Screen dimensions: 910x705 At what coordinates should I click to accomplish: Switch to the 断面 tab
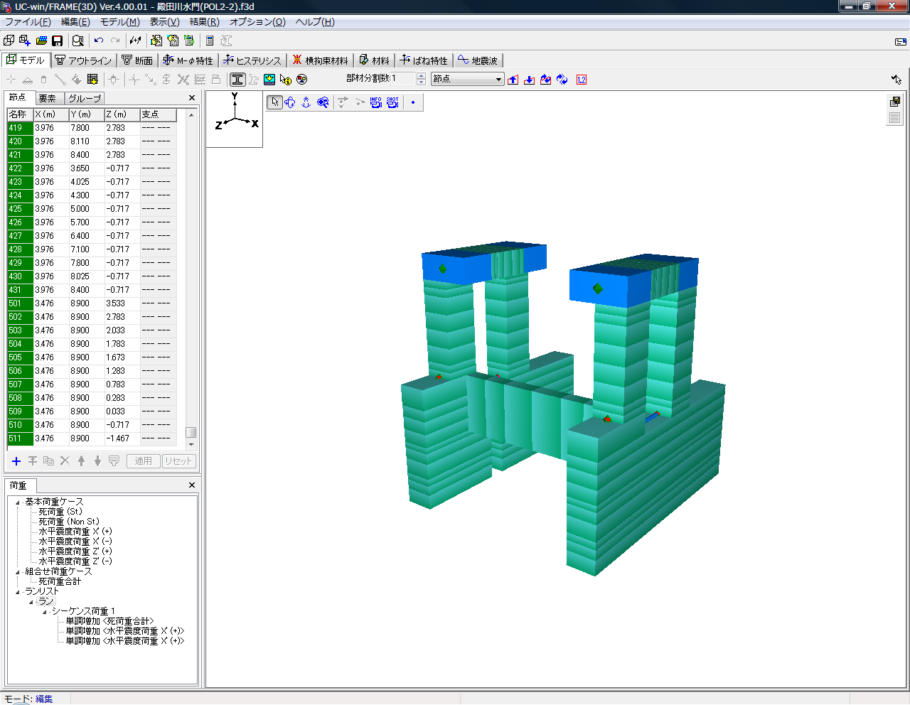137,60
